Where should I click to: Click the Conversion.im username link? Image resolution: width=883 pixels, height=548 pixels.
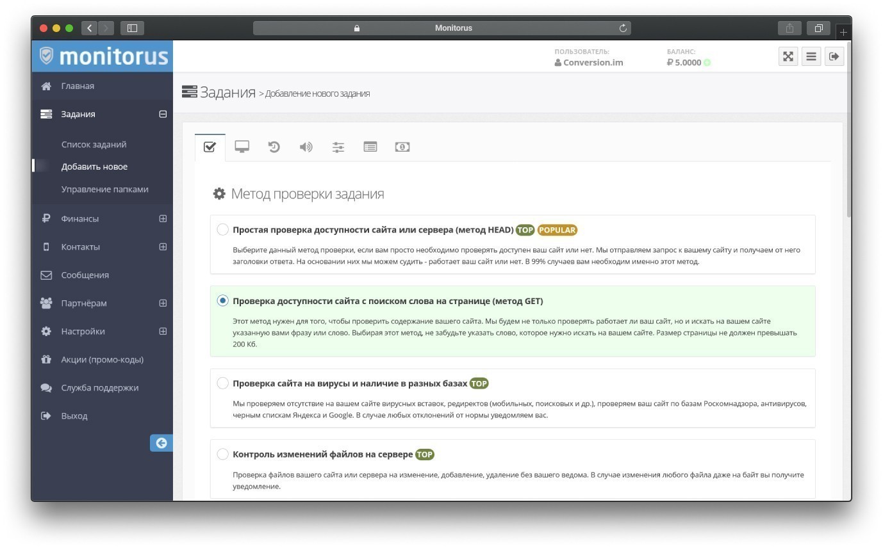(593, 63)
